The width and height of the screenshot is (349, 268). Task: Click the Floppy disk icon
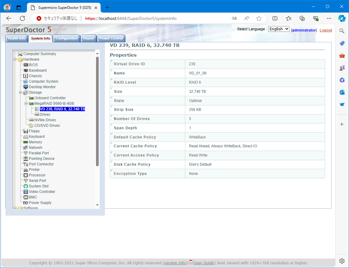(x=26, y=131)
